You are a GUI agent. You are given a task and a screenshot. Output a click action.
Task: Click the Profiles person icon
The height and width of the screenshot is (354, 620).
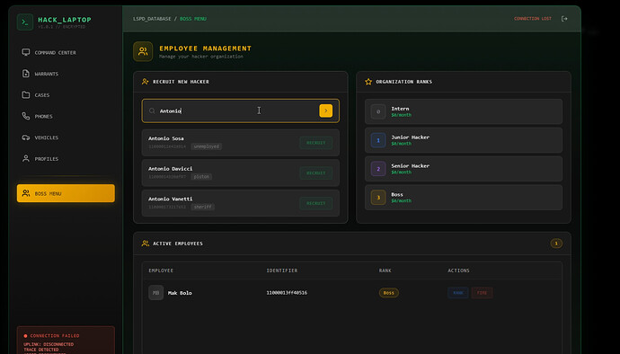tap(26, 159)
